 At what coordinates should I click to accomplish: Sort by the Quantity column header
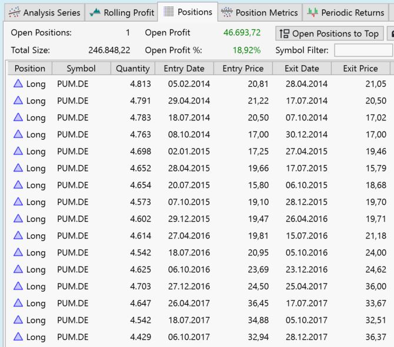pos(132,69)
